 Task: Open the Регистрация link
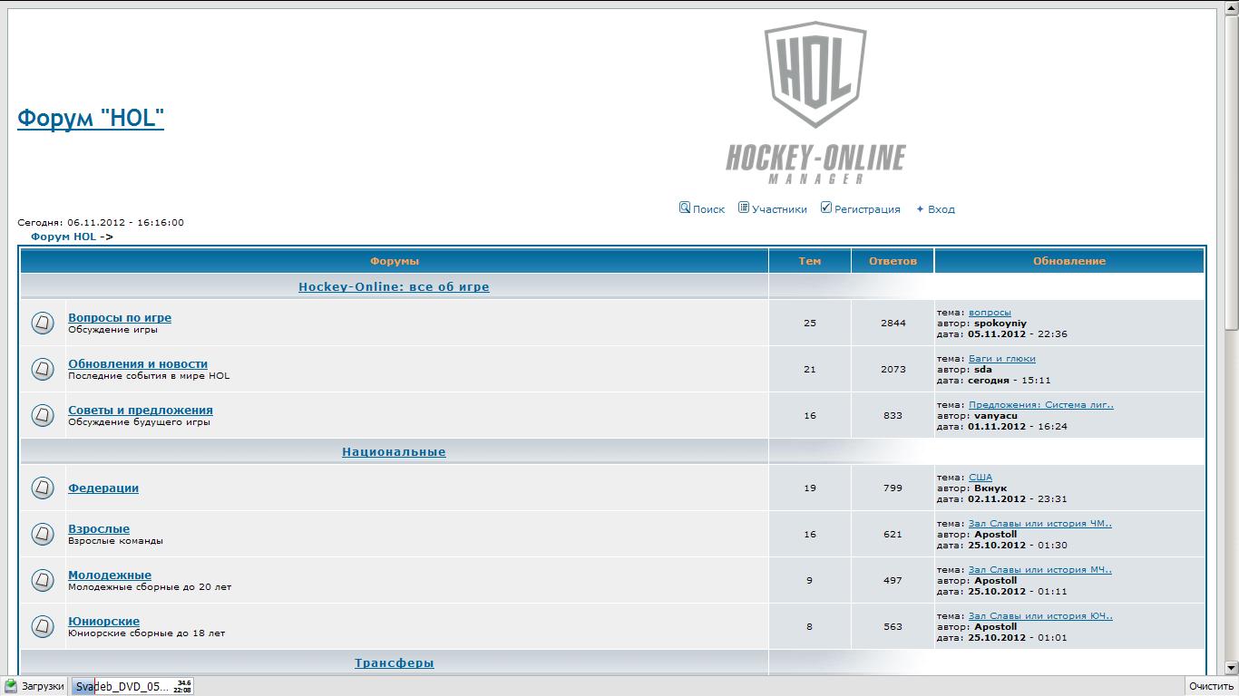coord(867,209)
